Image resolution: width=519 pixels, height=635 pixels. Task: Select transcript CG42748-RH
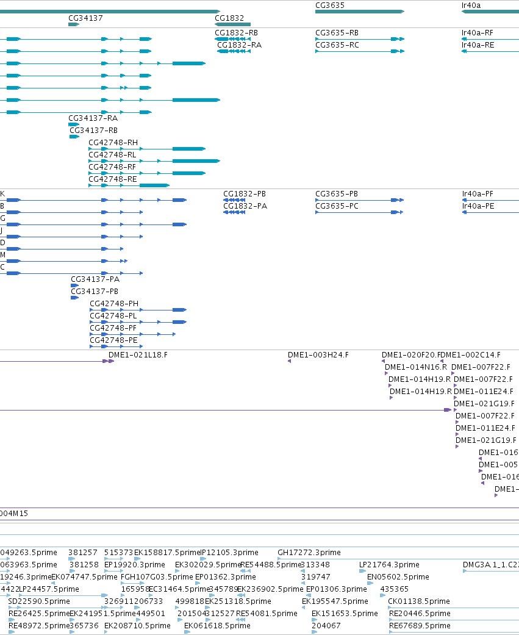[113, 143]
